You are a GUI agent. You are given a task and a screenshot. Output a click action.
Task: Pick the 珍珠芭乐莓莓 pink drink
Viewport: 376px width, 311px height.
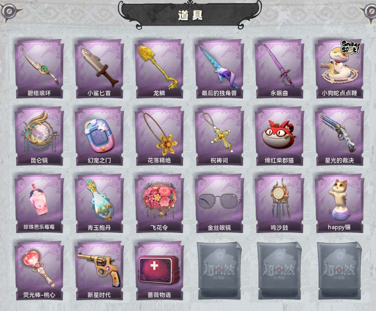point(39,203)
